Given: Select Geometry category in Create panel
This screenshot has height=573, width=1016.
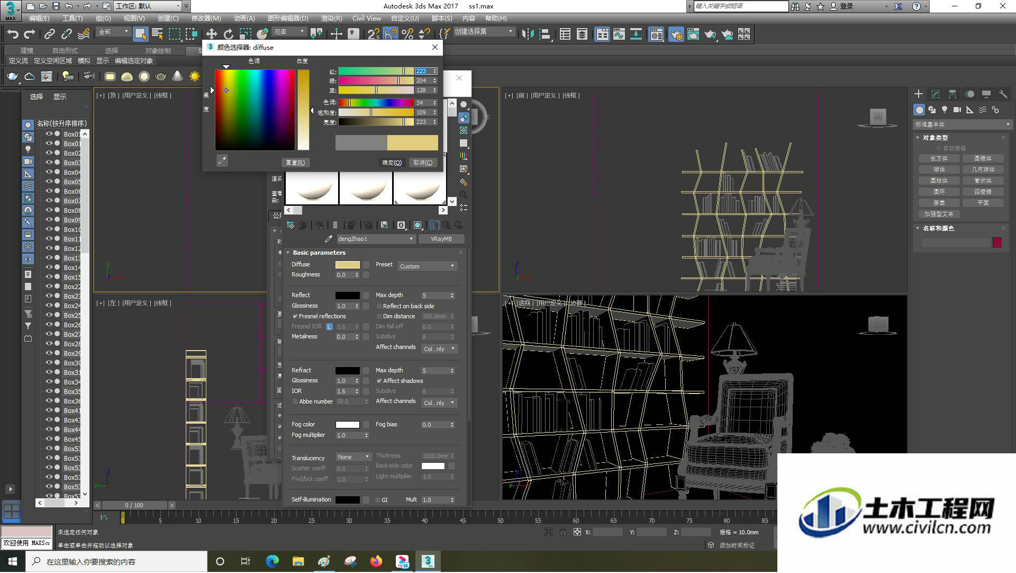Looking at the screenshot, I should [919, 110].
